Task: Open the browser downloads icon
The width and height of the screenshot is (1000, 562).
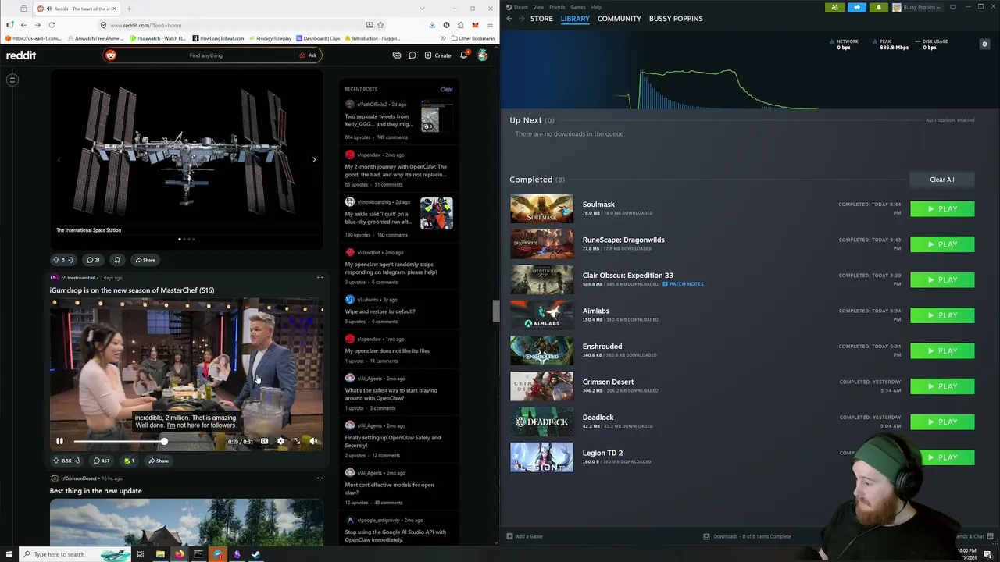Action: pyautogui.click(x=432, y=25)
